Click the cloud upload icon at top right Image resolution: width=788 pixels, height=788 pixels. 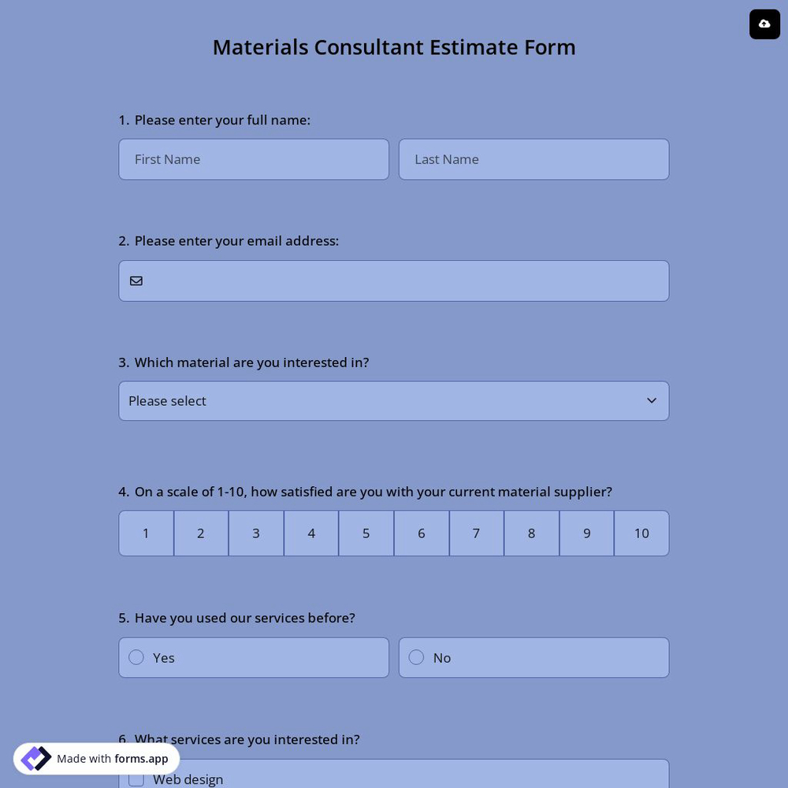click(764, 24)
